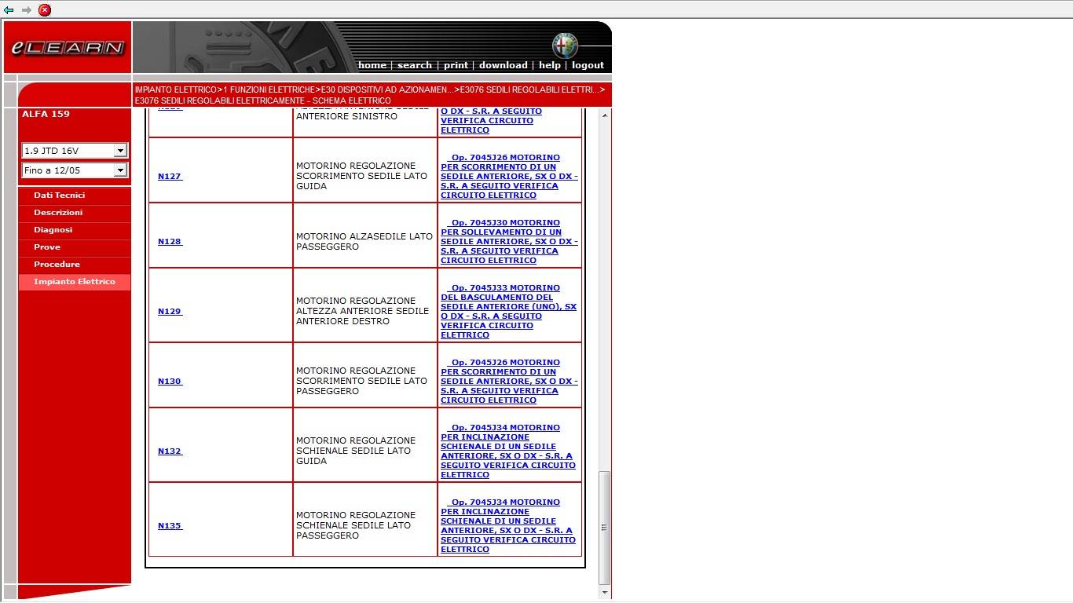Screen dimensions: 1073x603
Task: Click 'MOTORINO REGOLAZIONE SCHIENALE SEDILE LATO PASSEGGERO' text
Action: [356, 526]
